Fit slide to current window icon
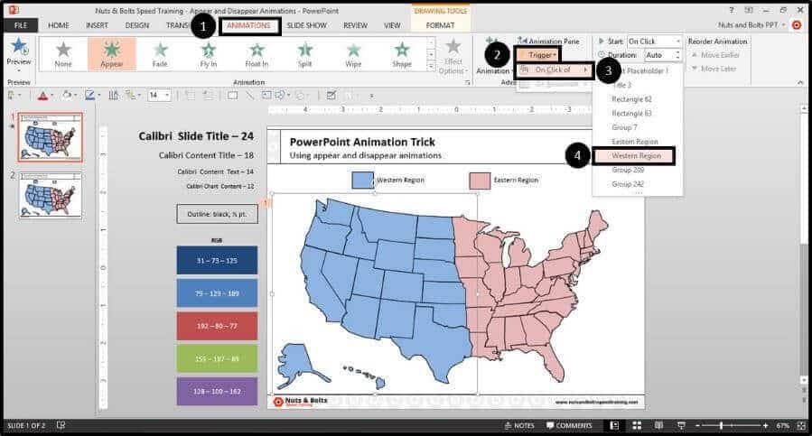This screenshot has height=436, width=812. pos(802,425)
